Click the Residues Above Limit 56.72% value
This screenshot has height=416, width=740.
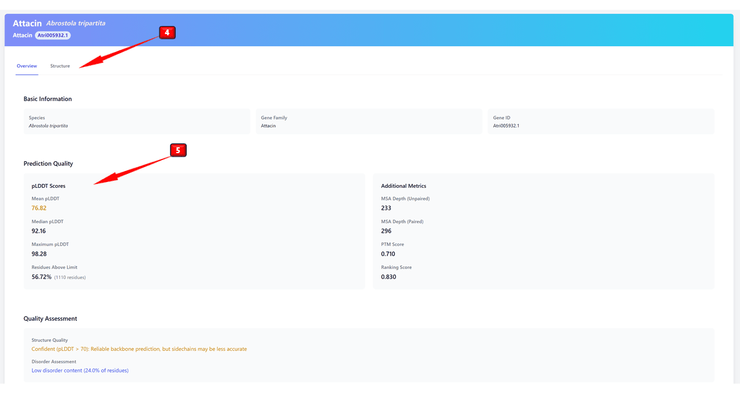[42, 277]
